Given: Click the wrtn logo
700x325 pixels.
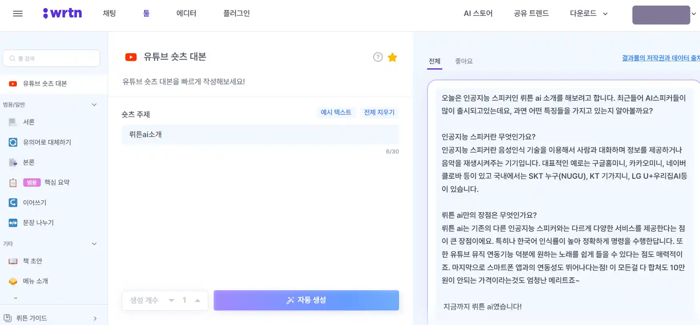Looking at the screenshot, I should [x=62, y=13].
